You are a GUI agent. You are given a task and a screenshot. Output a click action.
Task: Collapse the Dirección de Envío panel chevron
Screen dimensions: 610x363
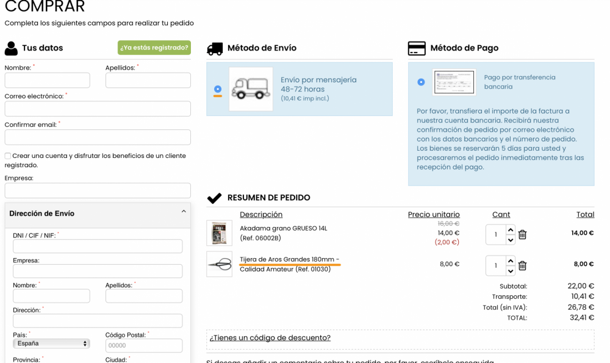tap(184, 212)
